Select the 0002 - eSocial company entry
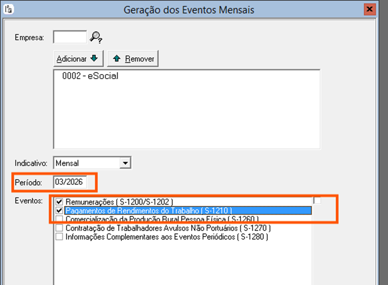The width and height of the screenshot is (388, 285). point(90,77)
